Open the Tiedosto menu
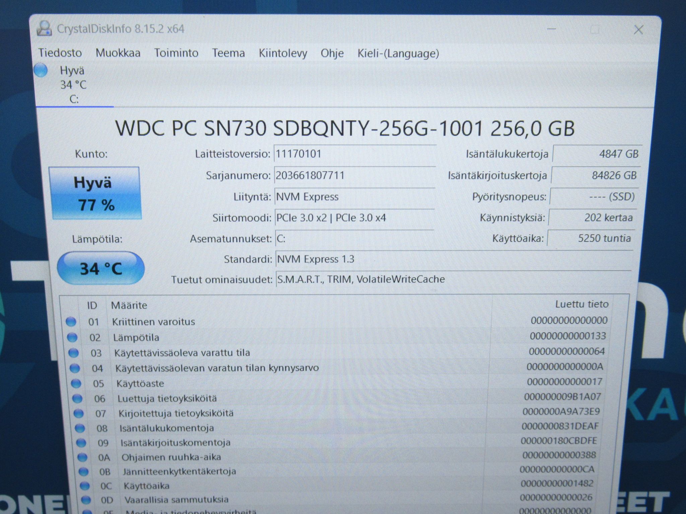686x514 pixels. [60, 53]
